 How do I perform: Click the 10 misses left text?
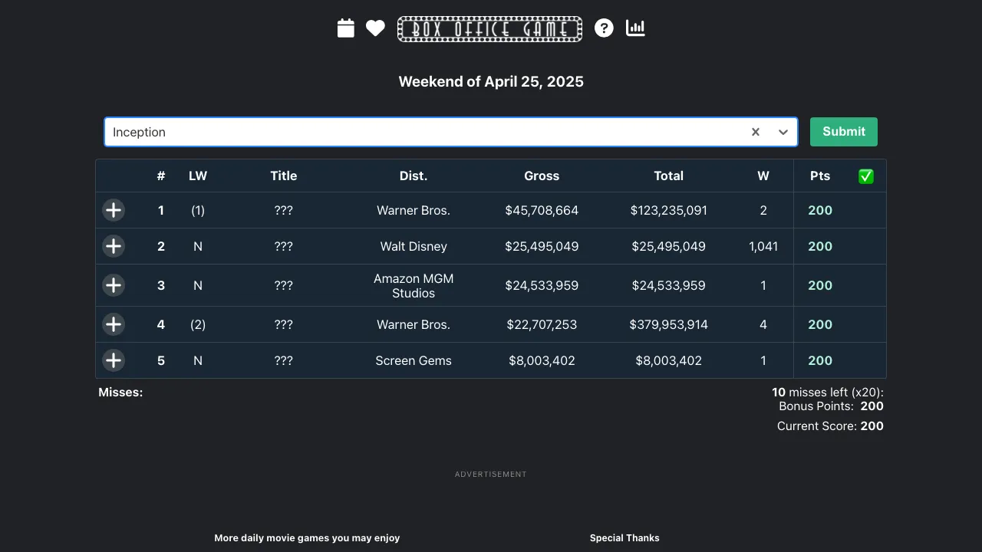[828, 393]
